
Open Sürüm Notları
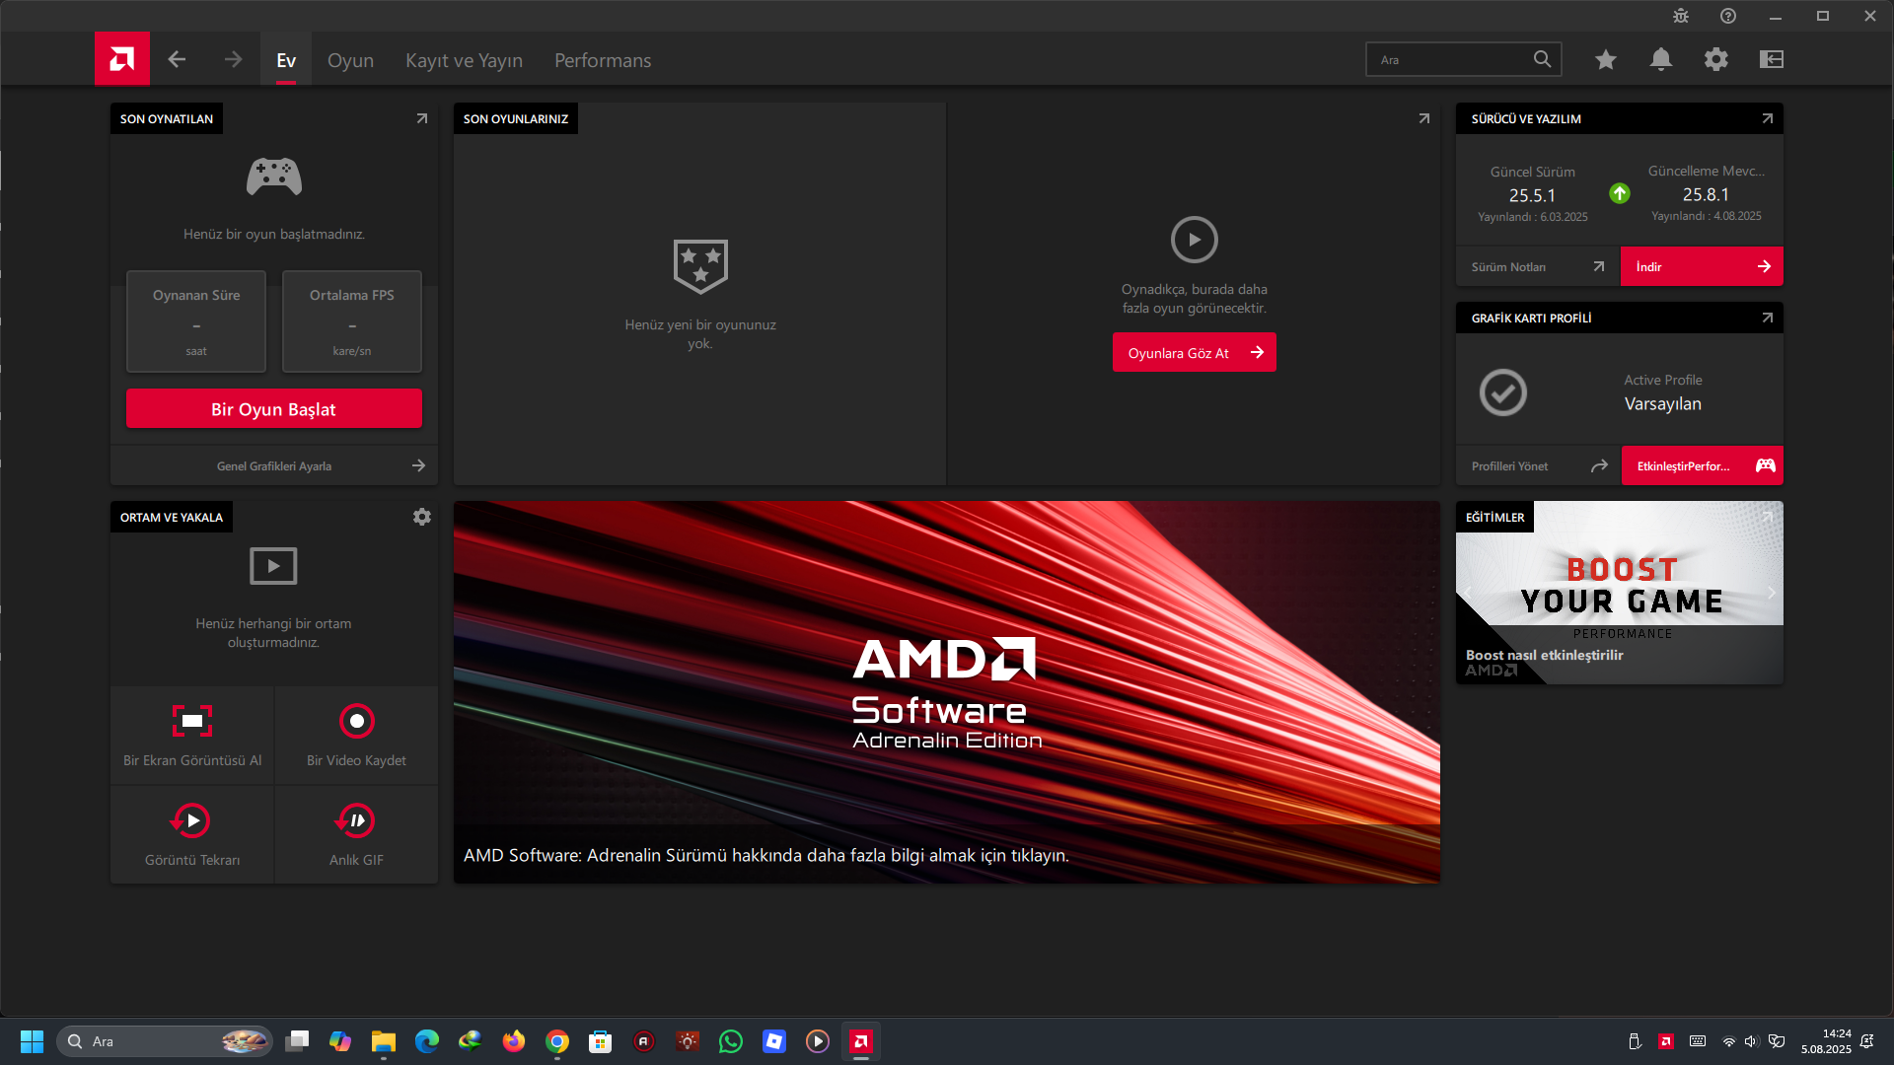[x=1538, y=266]
